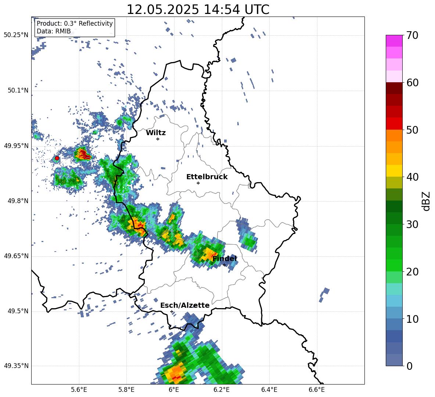Click the yellow colorbar segment above 40
This screenshot has width=435, height=397.
[x=394, y=171]
